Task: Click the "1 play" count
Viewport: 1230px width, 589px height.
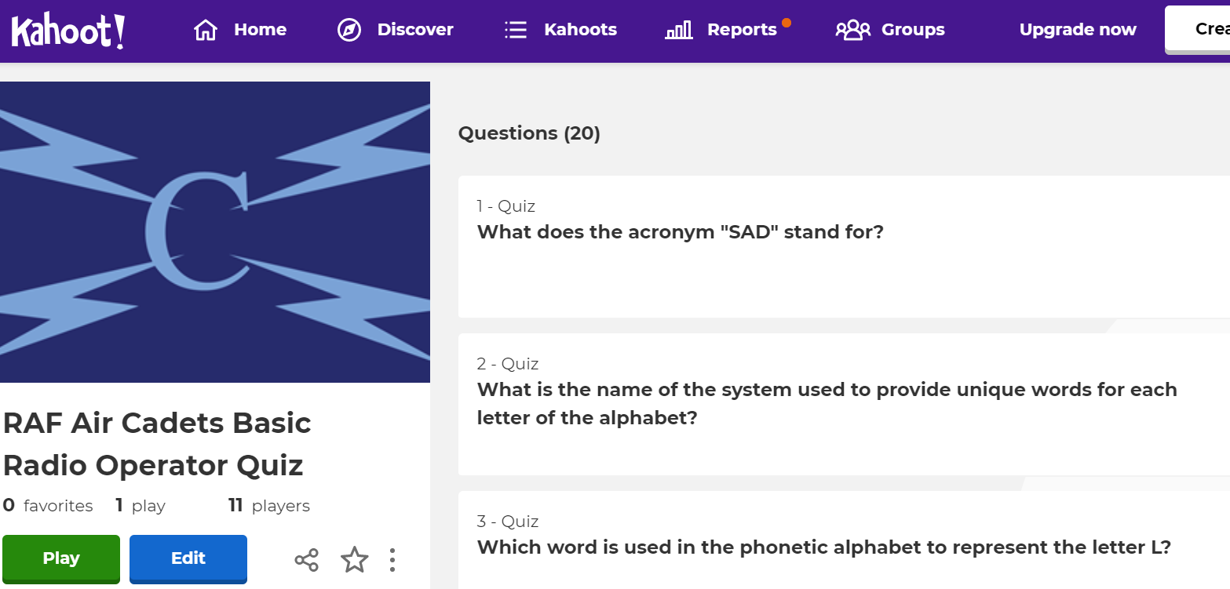Action: [141, 506]
